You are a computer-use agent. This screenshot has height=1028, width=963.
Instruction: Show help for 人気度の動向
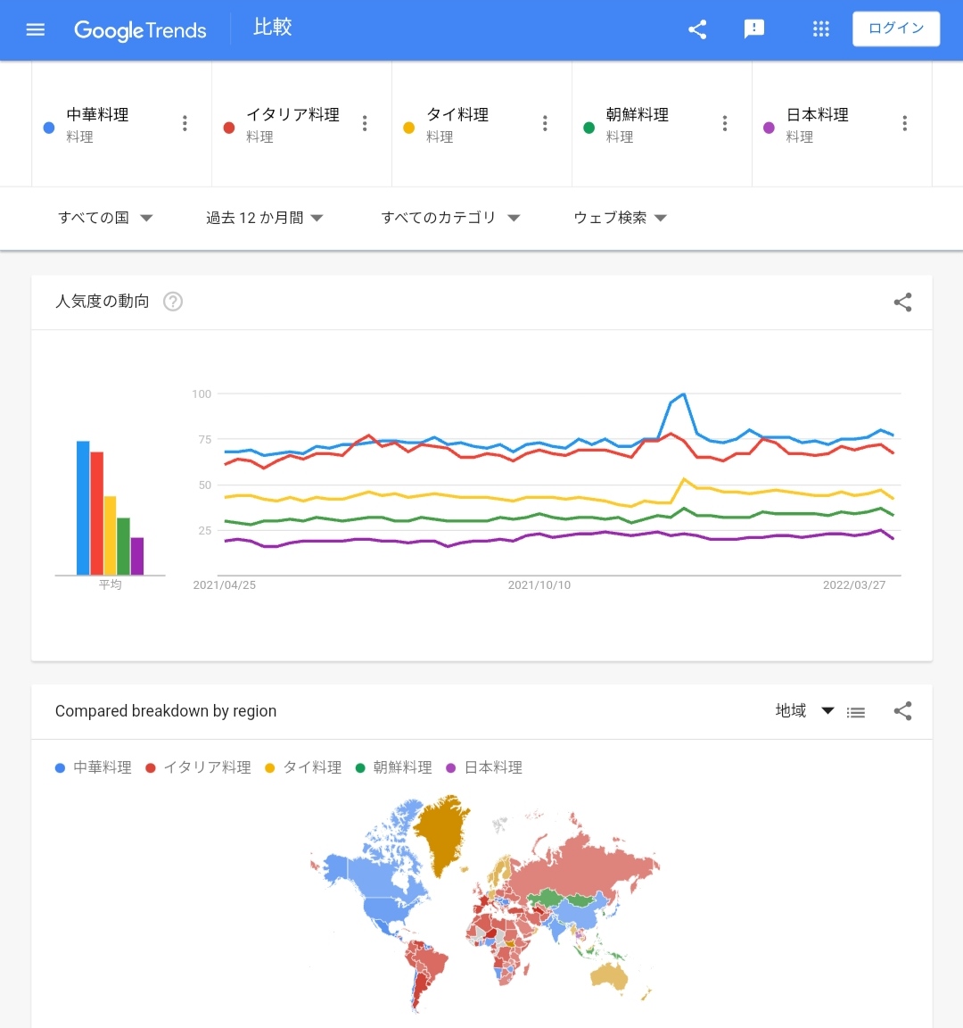point(173,302)
